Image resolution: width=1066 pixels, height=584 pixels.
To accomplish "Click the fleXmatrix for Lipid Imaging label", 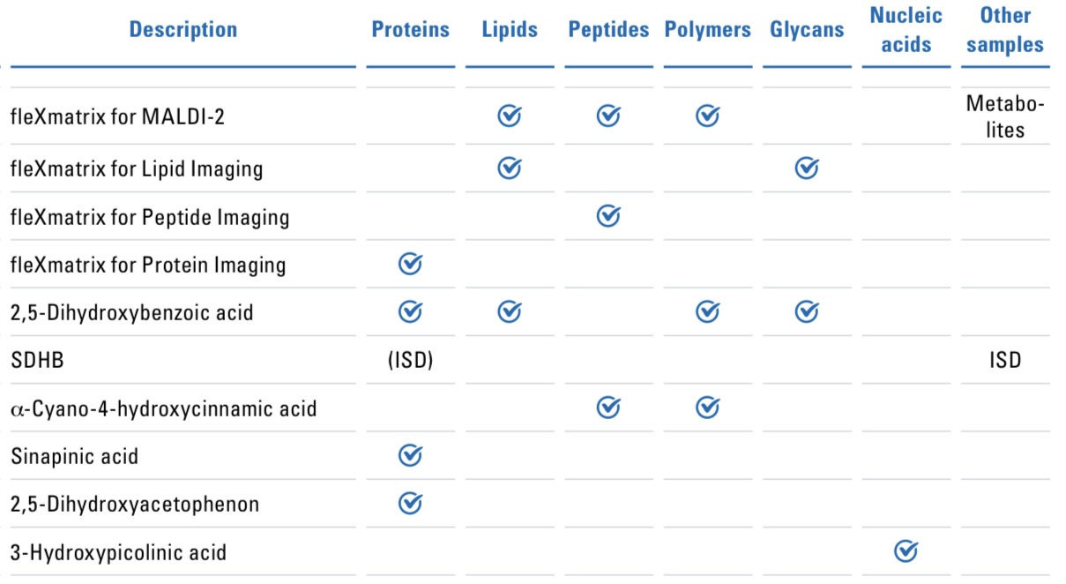I will [x=137, y=168].
